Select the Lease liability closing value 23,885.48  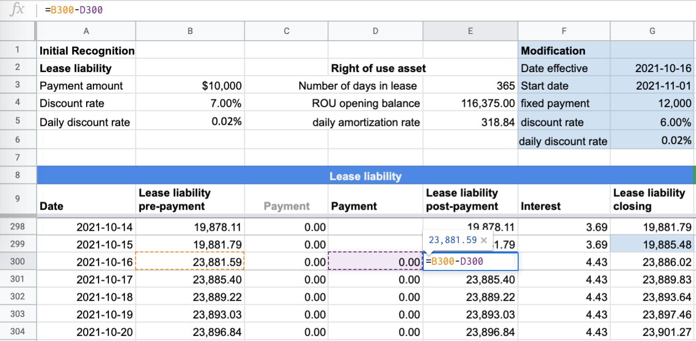[x=652, y=243]
